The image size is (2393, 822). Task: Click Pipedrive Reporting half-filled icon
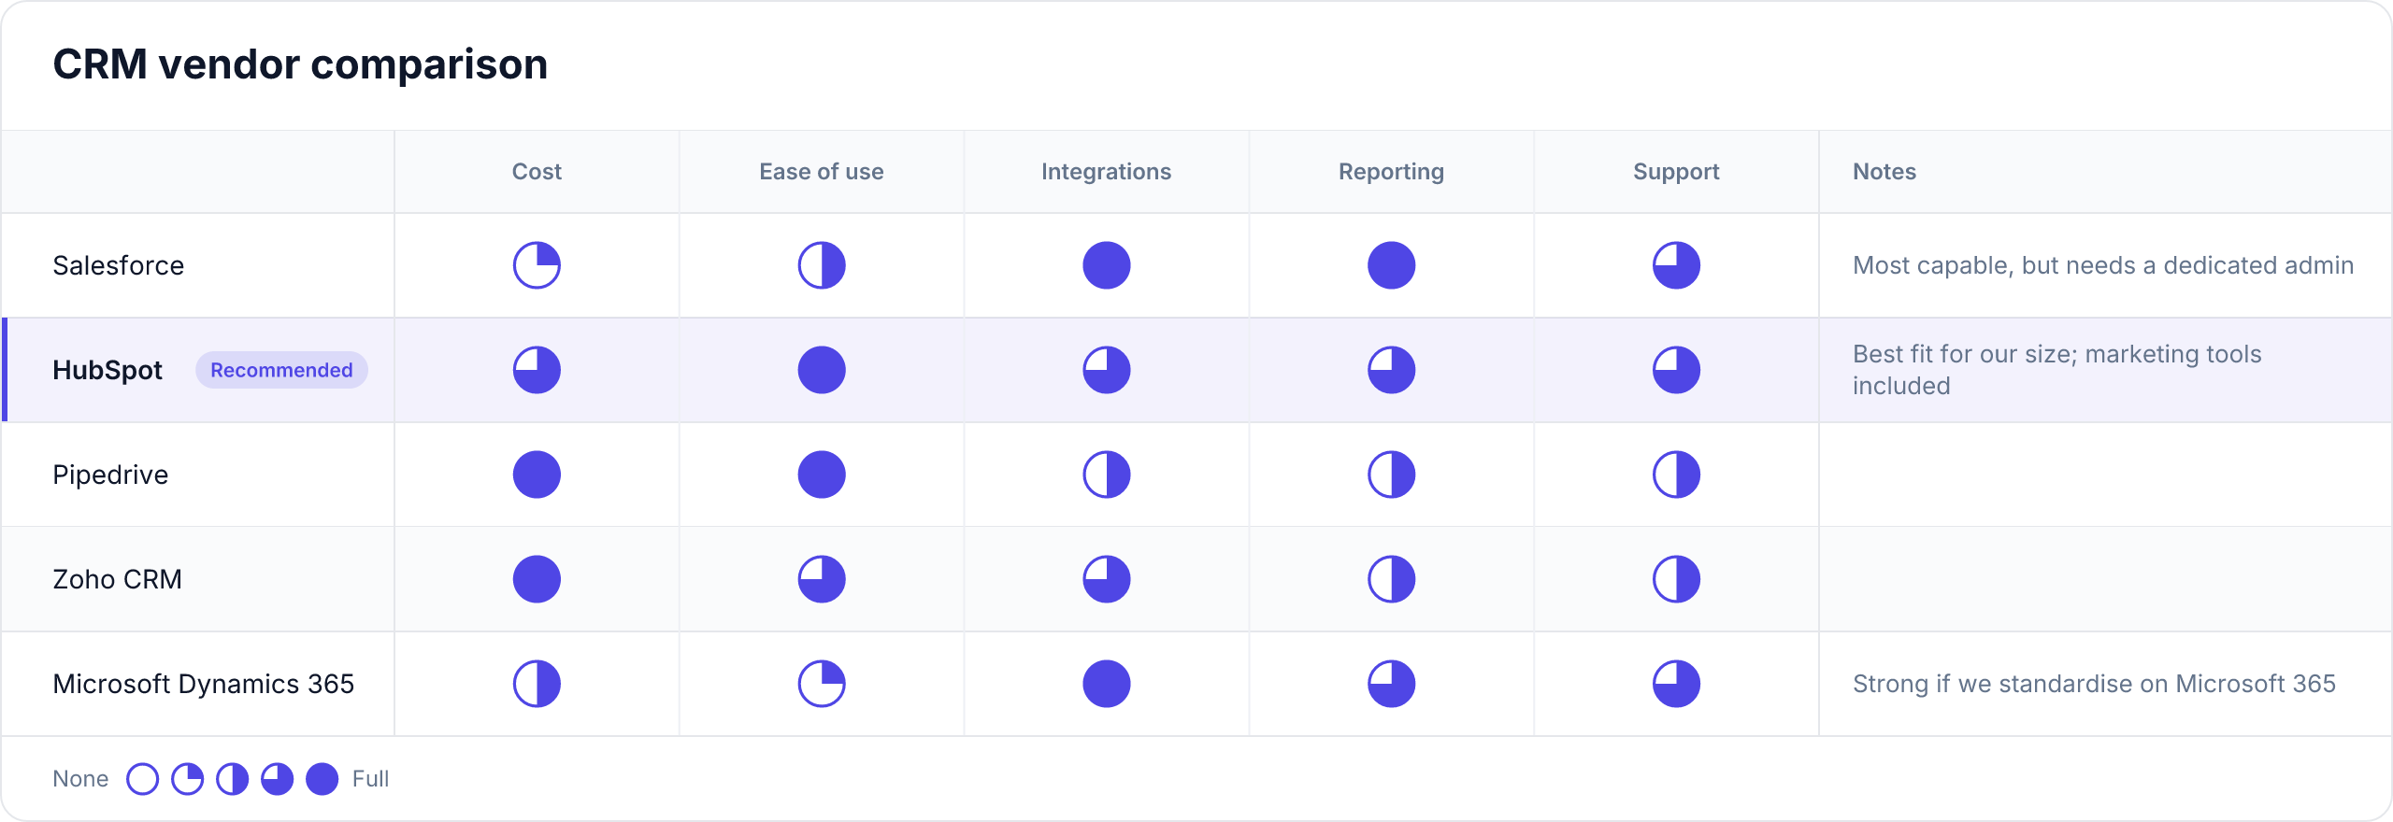pos(1392,475)
